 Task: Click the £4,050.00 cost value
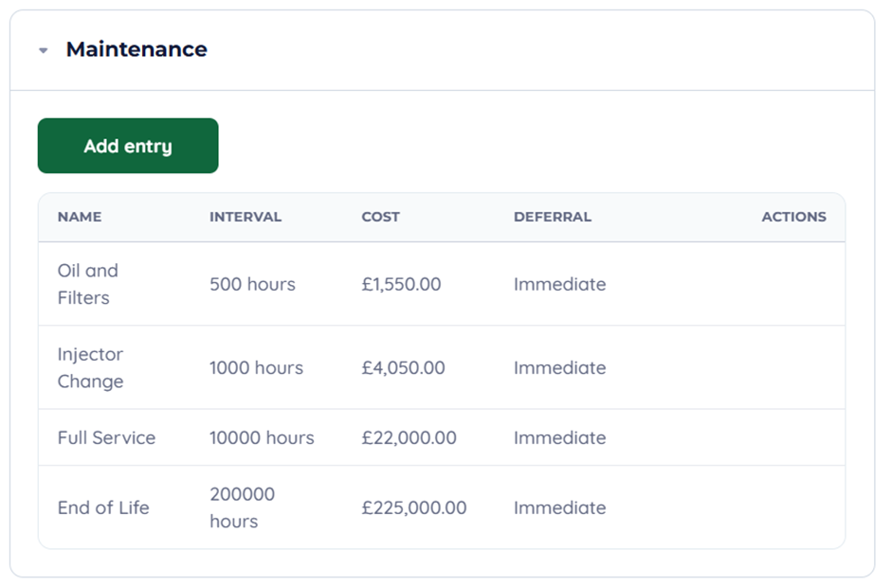(403, 367)
